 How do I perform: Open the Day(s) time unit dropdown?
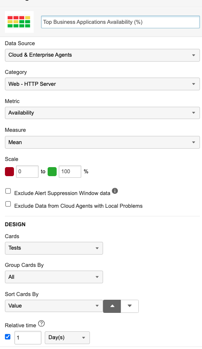(x=67, y=338)
